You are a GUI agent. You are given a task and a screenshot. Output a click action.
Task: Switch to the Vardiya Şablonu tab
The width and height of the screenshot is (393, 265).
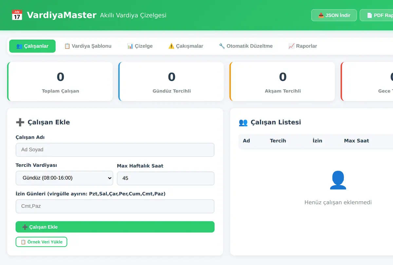tap(88, 46)
